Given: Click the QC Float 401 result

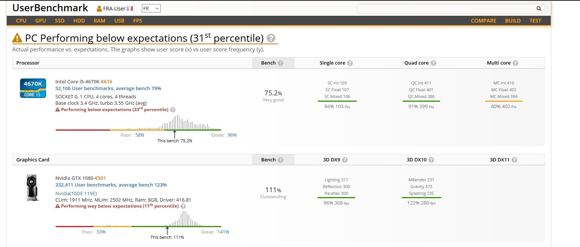Looking at the screenshot, I should point(421,90).
